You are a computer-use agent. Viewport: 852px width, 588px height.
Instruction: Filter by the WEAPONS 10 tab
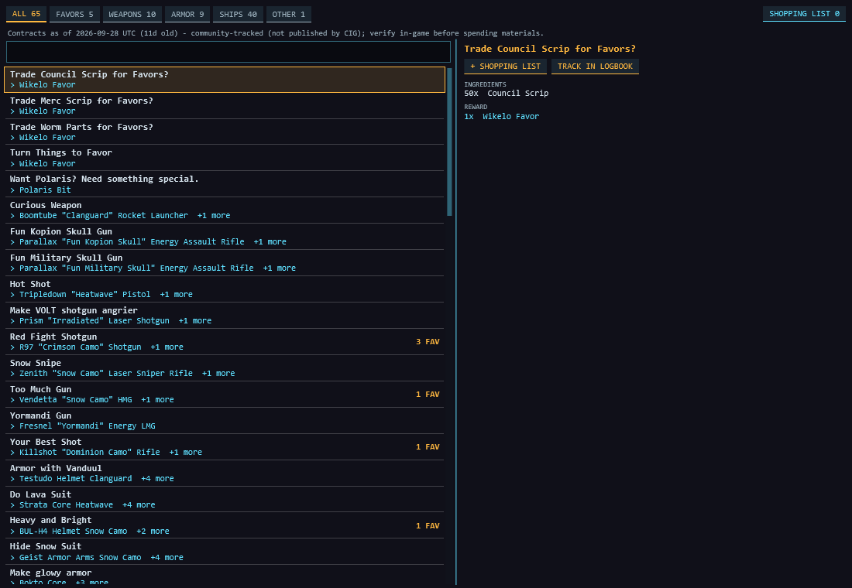click(132, 14)
